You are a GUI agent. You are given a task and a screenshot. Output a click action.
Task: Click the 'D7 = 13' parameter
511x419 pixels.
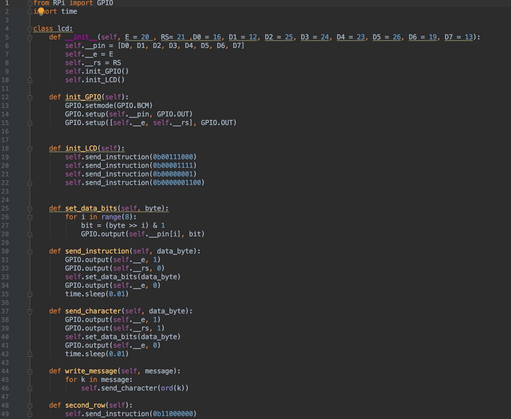pyautogui.click(x=459, y=37)
